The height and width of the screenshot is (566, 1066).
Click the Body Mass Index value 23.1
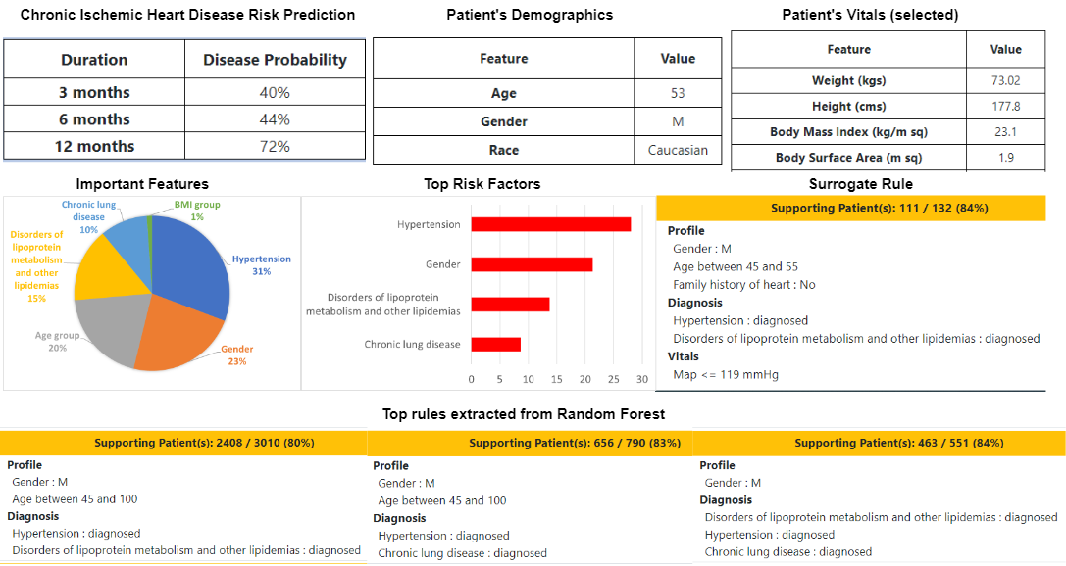pos(1006,131)
